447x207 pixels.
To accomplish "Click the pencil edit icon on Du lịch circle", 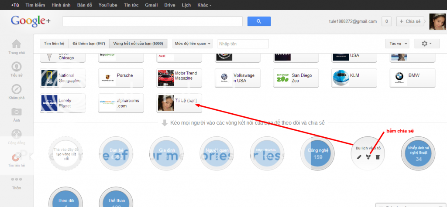I will click(x=359, y=157).
